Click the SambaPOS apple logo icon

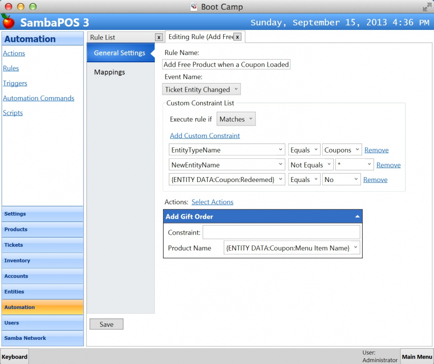tap(8, 21)
